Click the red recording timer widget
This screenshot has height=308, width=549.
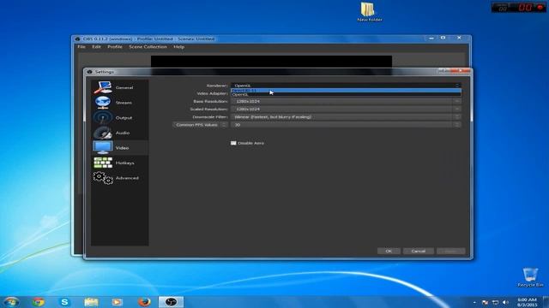coord(518,7)
